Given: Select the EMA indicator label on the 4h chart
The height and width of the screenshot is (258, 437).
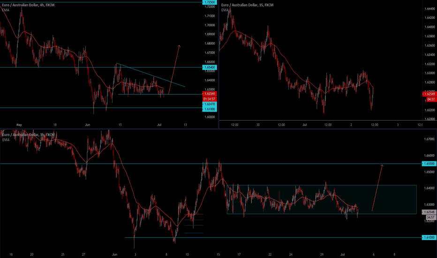Looking at the screenshot, I should pos(6,10).
